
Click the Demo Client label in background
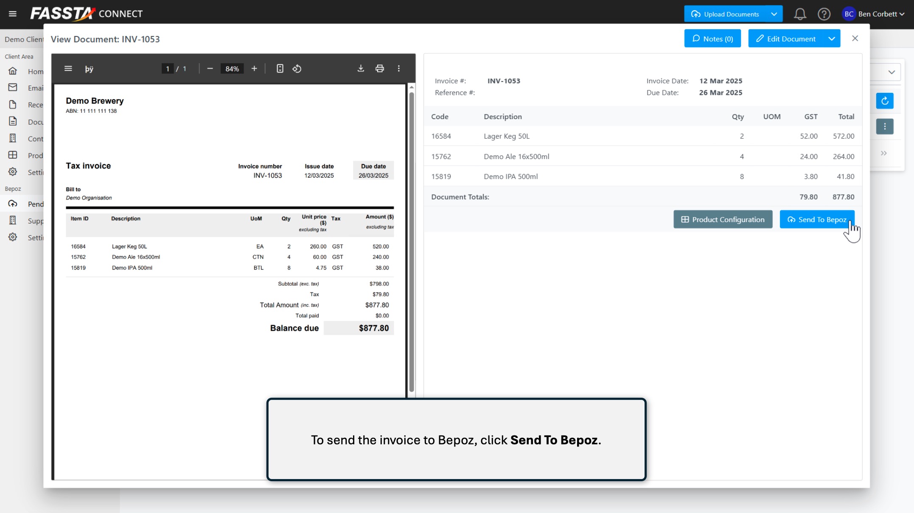[x=24, y=39]
